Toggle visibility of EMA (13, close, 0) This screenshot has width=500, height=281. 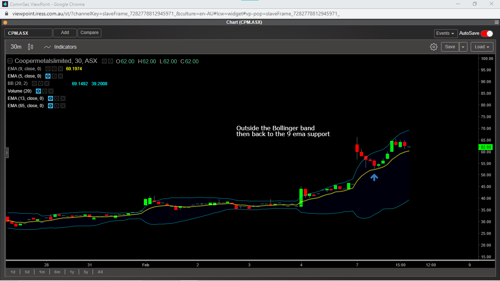click(51, 98)
